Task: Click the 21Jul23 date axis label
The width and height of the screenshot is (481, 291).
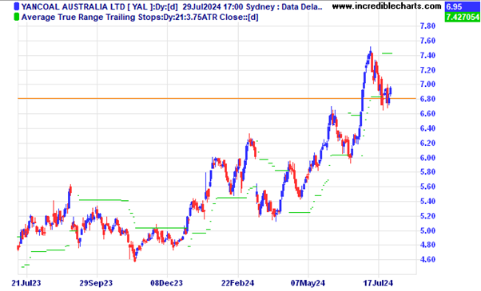Action: tap(26, 283)
